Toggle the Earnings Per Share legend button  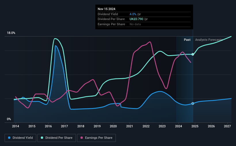[x=96, y=138]
